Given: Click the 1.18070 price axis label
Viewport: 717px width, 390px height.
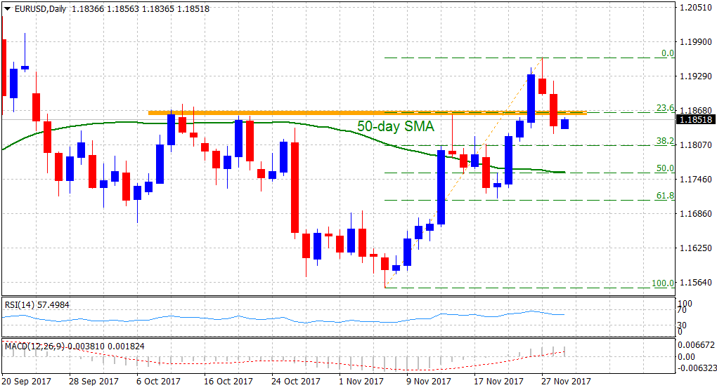Looking at the screenshot, I should pyautogui.click(x=696, y=145).
